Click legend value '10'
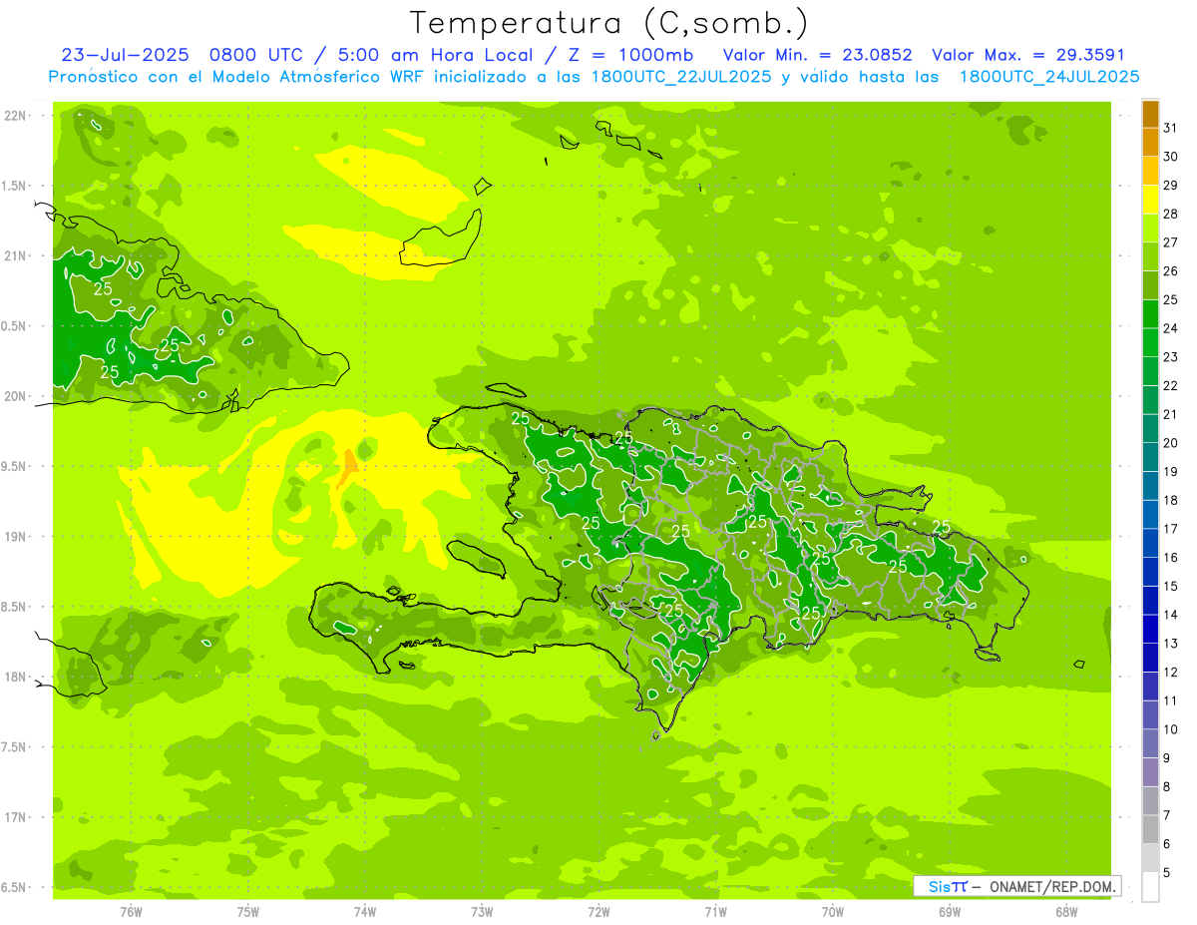1197x925 pixels. click(x=1171, y=729)
